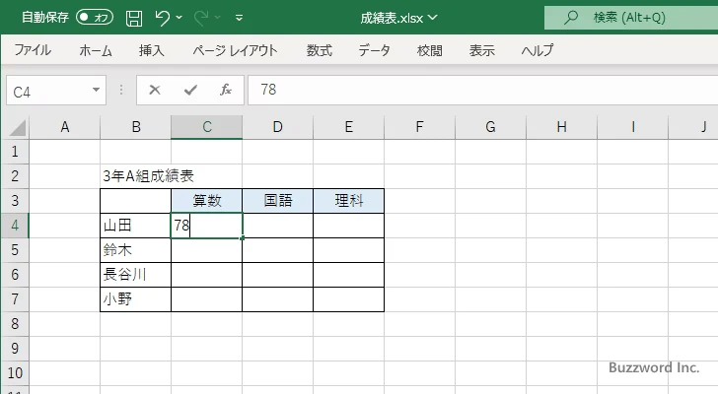Screen dimensions: 718x394
Task: Toggle the 自動保存 AutoSave switch
Action: 95,18
